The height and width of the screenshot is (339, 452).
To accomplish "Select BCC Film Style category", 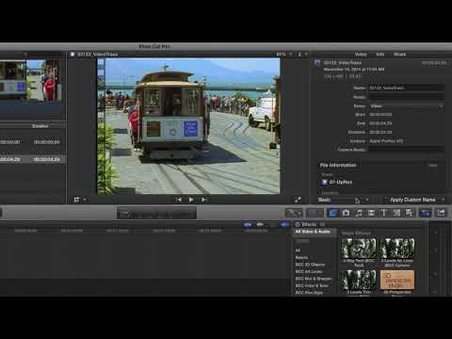I will [x=309, y=293].
